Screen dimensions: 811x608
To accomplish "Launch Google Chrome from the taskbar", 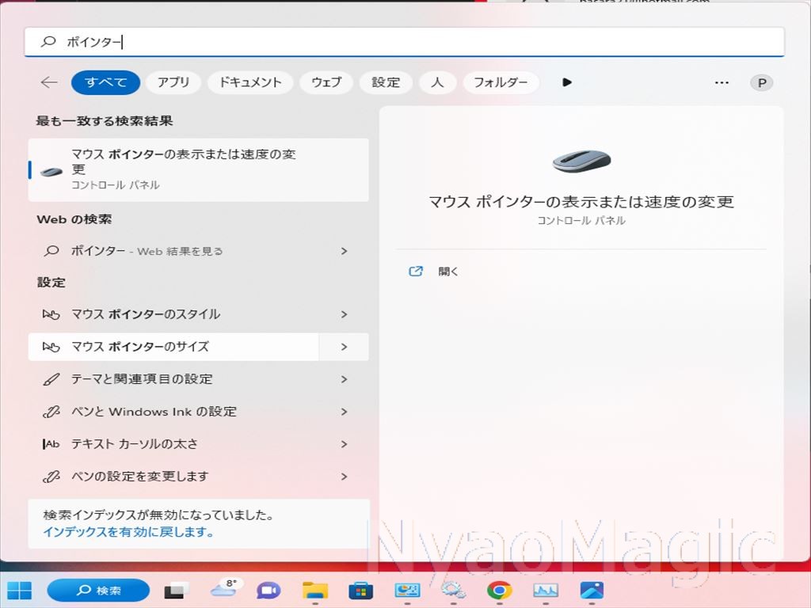I will (499, 590).
